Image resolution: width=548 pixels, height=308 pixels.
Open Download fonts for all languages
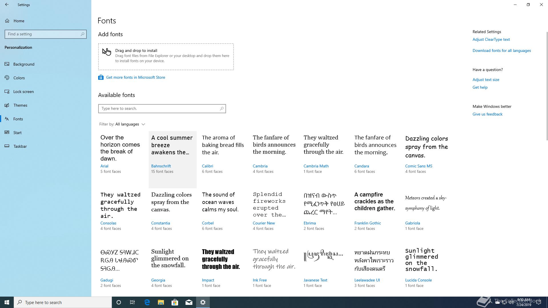[x=501, y=50]
